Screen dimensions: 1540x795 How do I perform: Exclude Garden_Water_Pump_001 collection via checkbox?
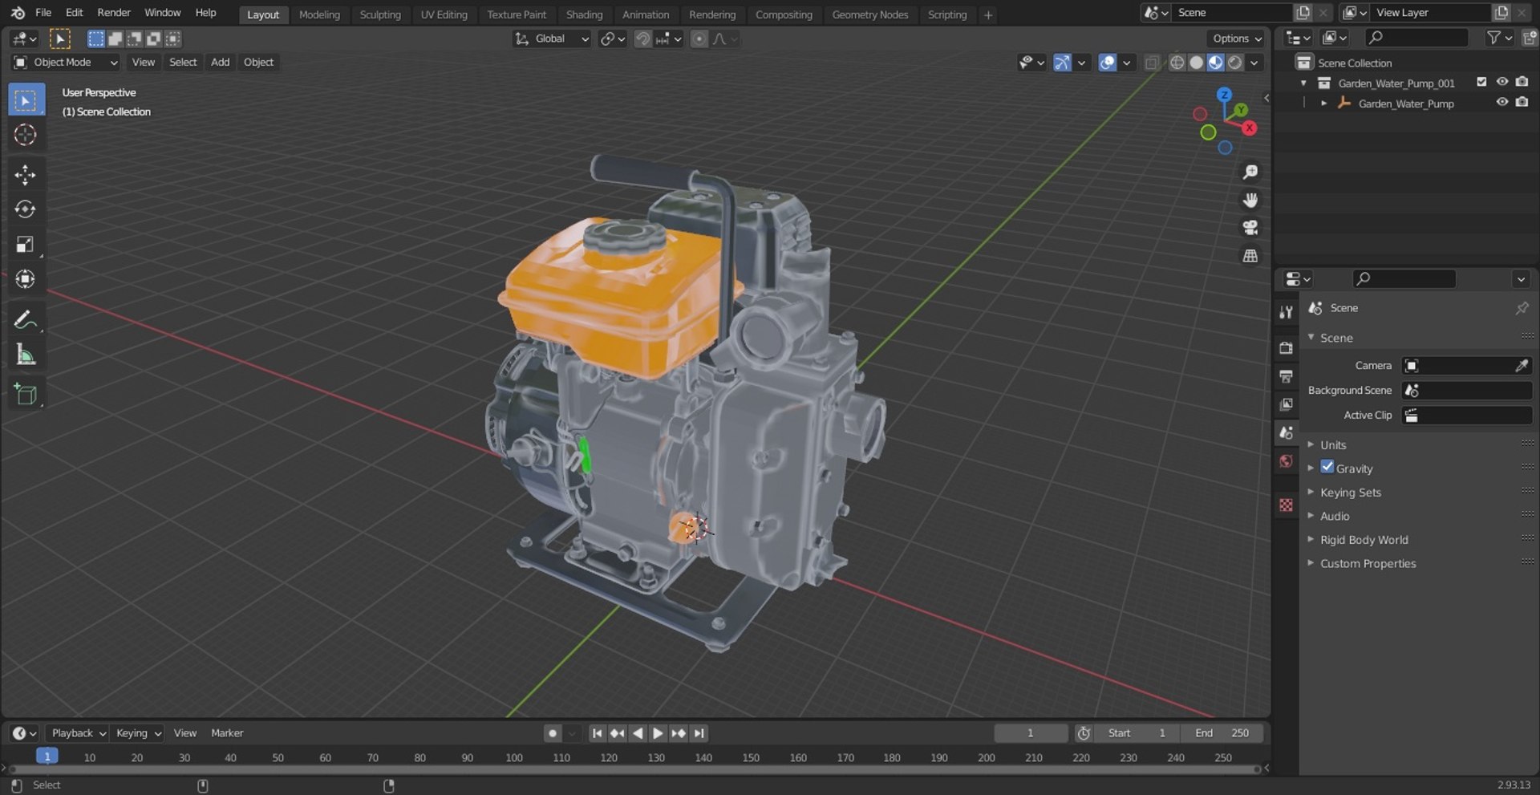click(x=1481, y=83)
